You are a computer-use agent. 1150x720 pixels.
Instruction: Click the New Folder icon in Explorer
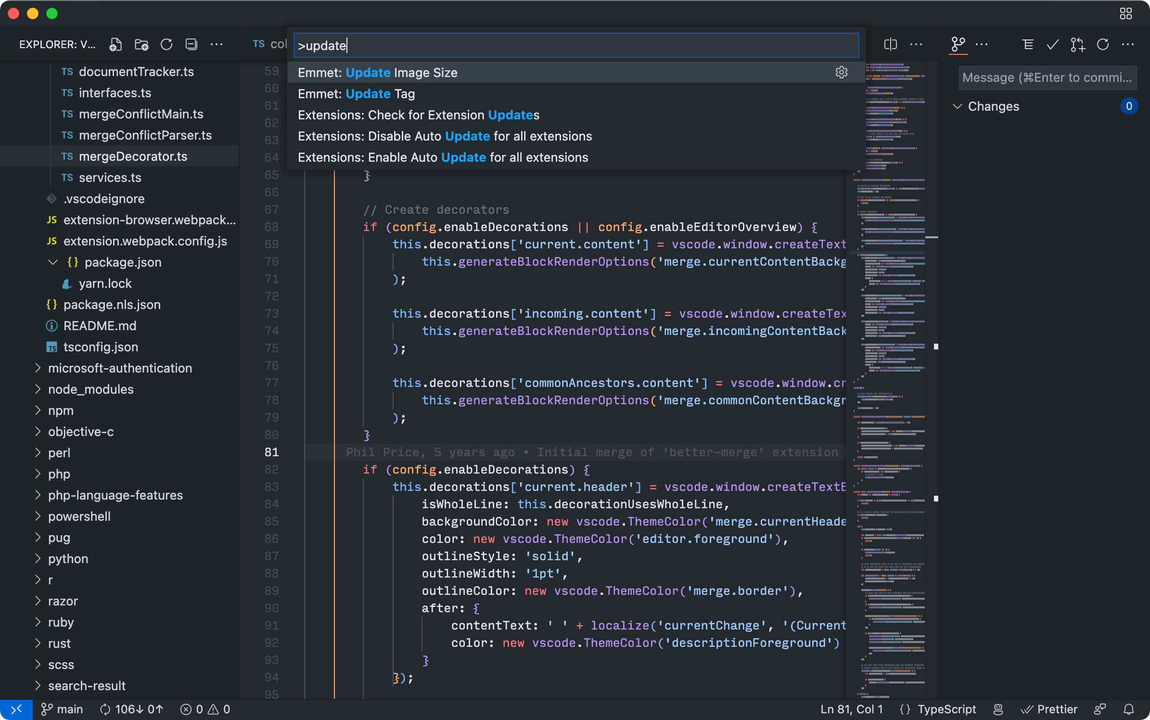pos(141,44)
